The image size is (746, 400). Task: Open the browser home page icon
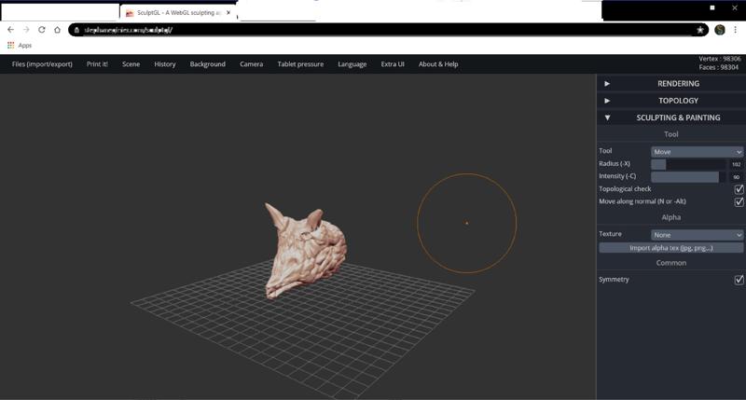[x=57, y=30]
